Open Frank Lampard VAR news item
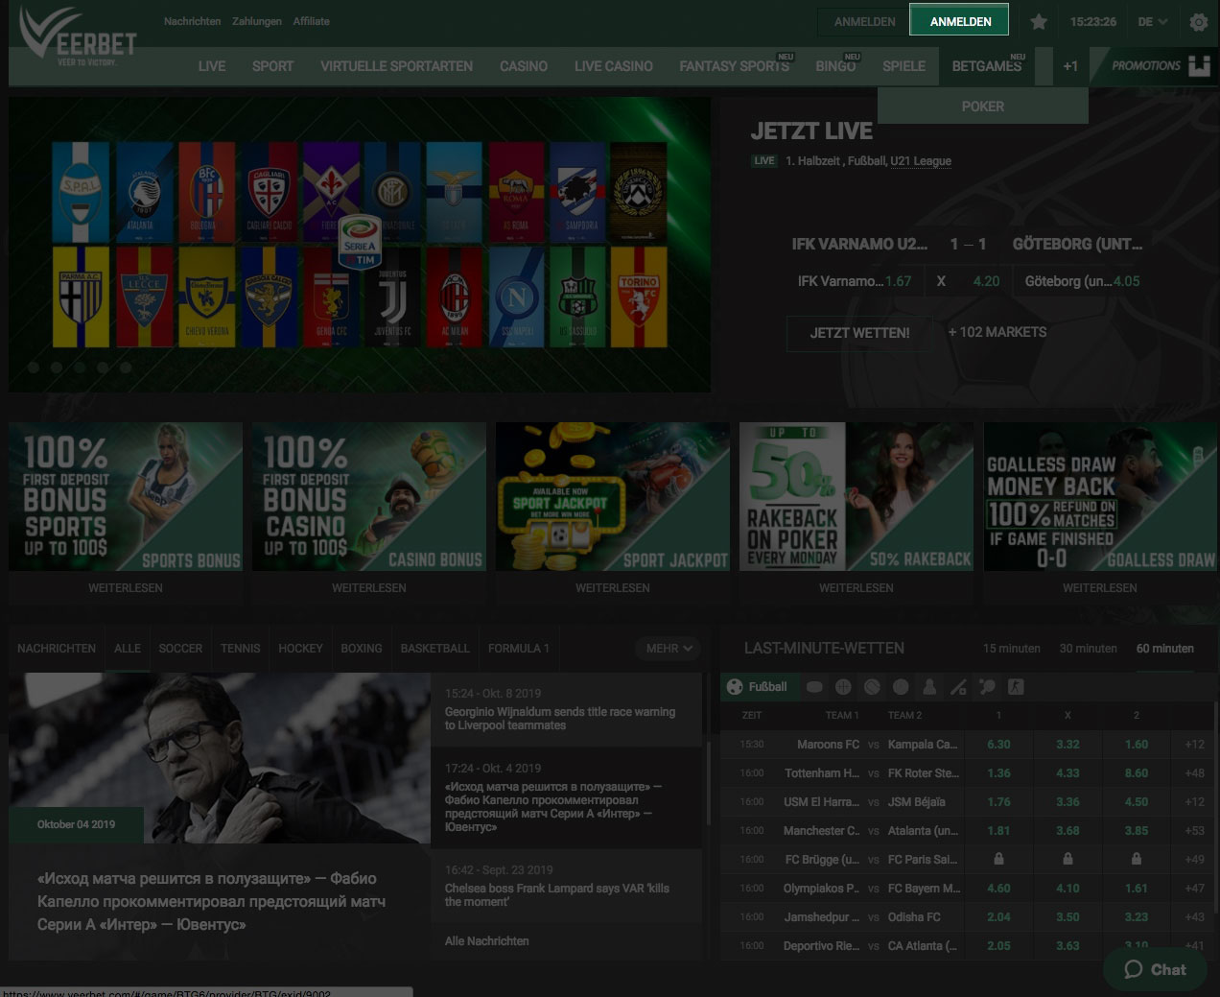 click(567, 887)
